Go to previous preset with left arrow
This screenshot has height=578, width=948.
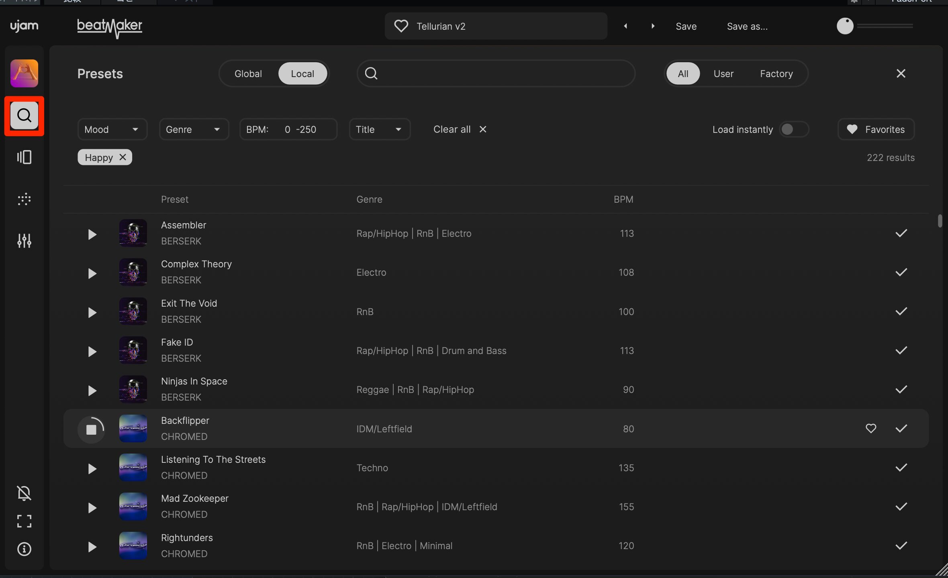625,26
